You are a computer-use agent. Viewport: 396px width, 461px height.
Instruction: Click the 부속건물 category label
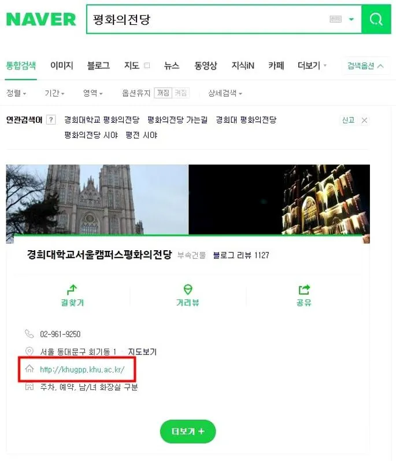192,255
